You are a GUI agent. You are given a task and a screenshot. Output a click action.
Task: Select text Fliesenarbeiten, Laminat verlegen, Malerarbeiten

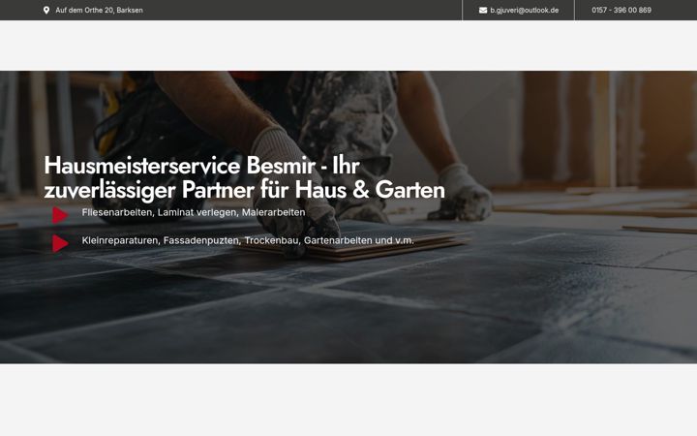pos(194,212)
